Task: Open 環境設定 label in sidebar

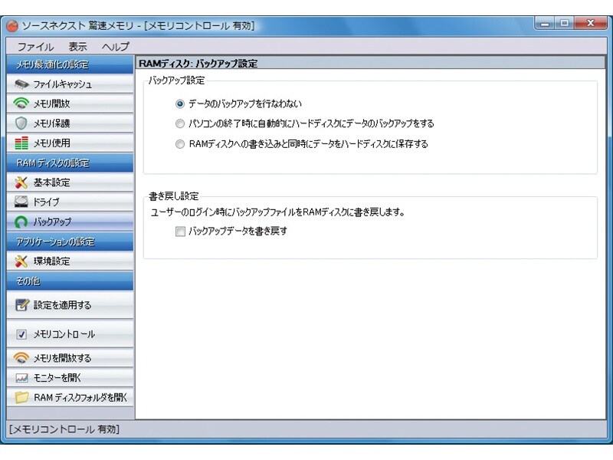Action: [51, 261]
